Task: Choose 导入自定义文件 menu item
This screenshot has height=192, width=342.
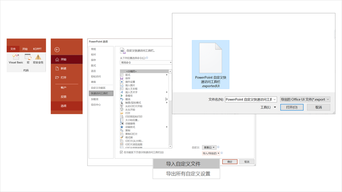Action: tap(186, 164)
